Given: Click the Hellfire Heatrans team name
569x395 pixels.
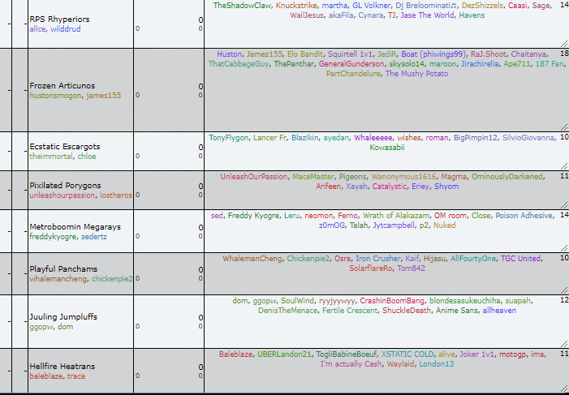Looking at the screenshot, I should click(62, 366).
